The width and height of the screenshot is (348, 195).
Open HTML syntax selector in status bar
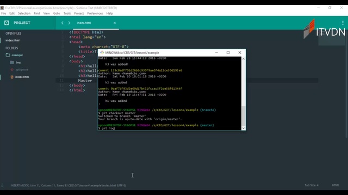(335, 185)
